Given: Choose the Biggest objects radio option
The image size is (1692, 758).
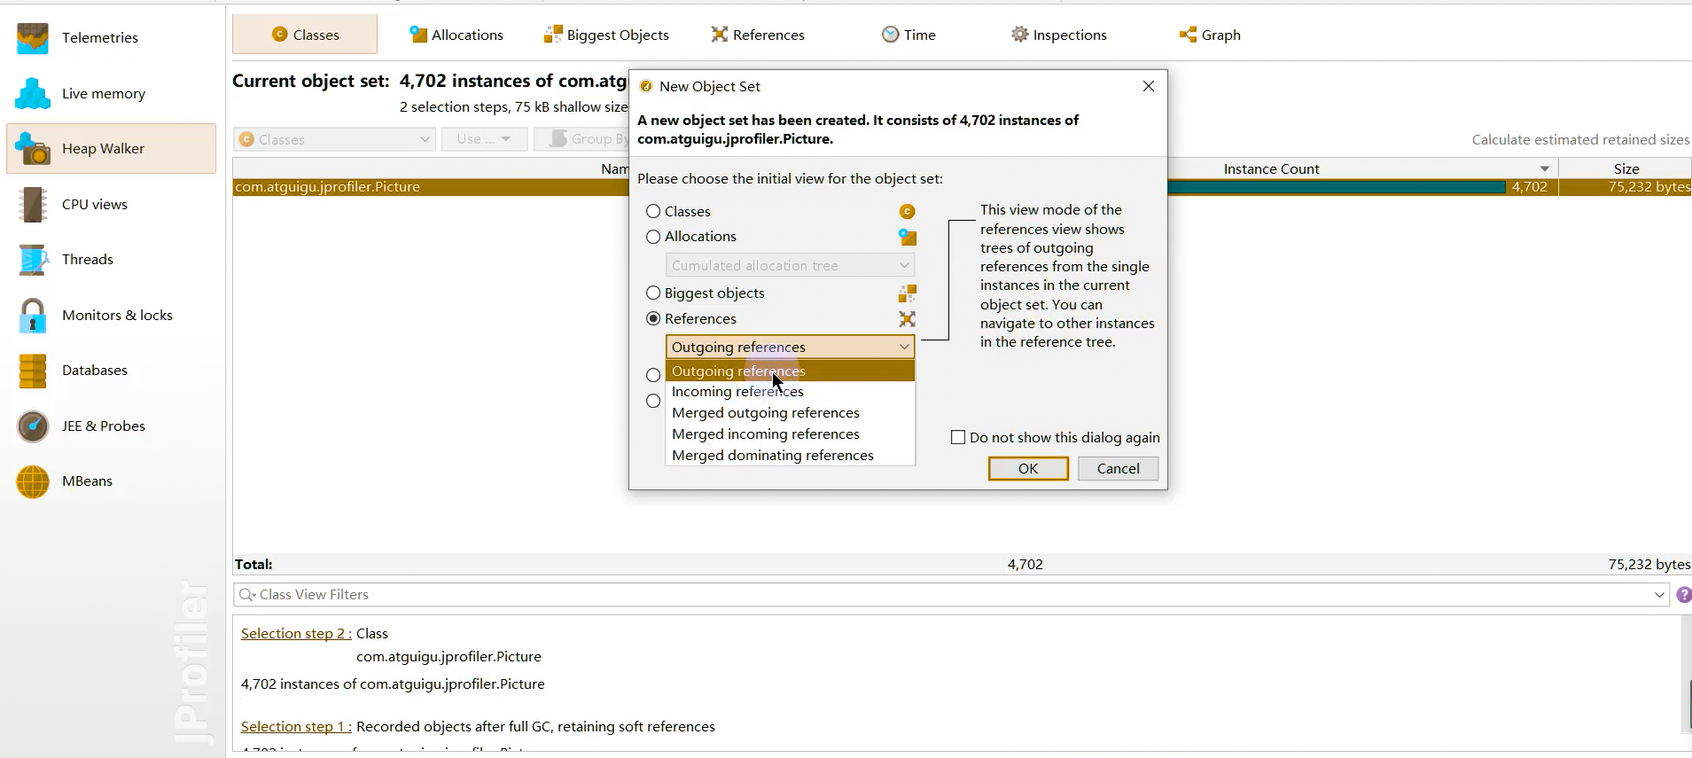Looking at the screenshot, I should 653,293.
